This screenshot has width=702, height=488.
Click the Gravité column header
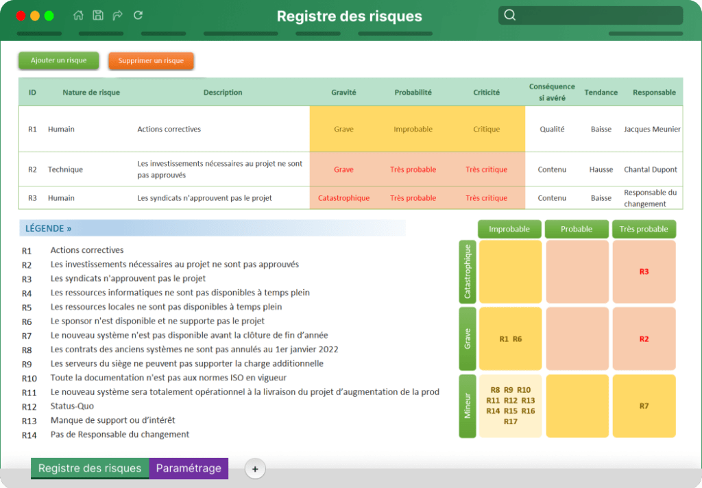point(343,93)
